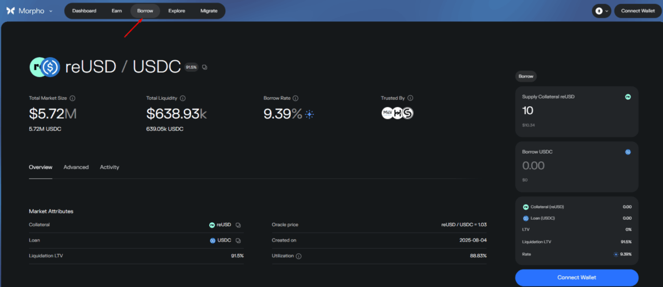Open the Activity tab
This screenshot has height=287, width=663.
(109, 167)
